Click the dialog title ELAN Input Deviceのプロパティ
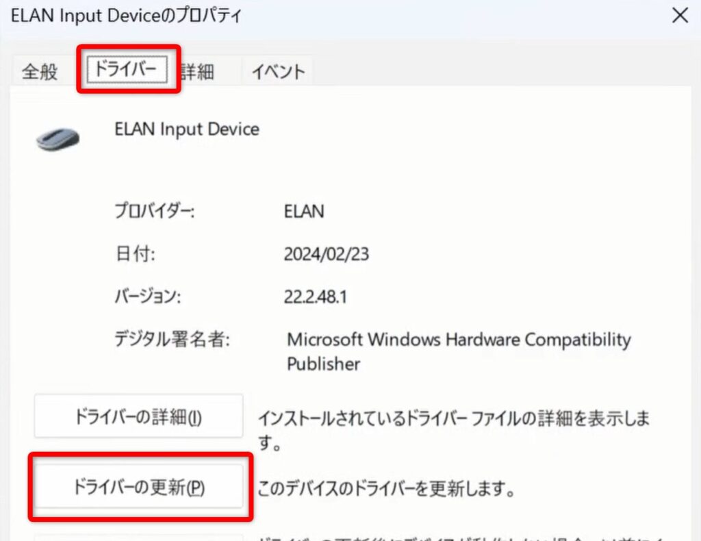 click(x=126, y=16)
